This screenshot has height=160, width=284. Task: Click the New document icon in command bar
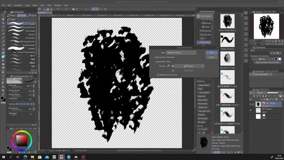point(44,9)
